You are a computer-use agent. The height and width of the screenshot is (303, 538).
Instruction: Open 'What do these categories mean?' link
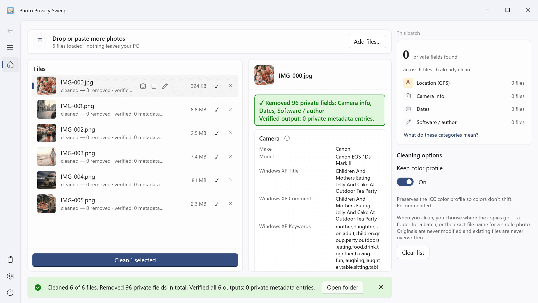click(441, 135)
